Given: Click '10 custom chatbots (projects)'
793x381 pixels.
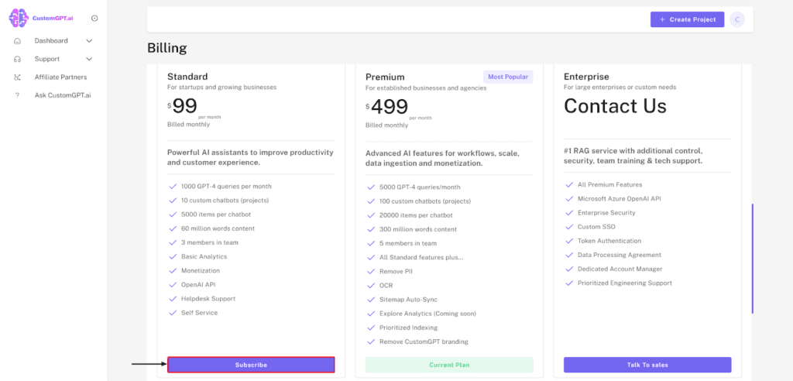Looking at the screenshot, I should pyautogui.click(x=225, y=201).
